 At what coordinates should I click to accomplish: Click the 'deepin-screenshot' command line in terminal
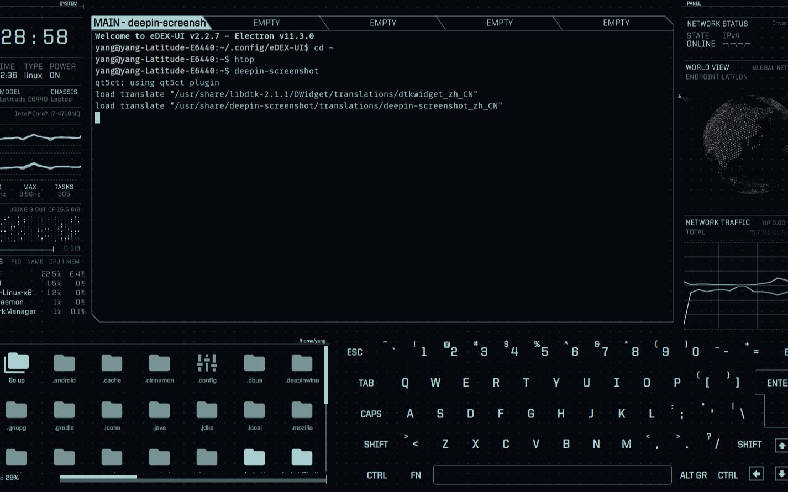pyautogui.click(x=207, y=71)
